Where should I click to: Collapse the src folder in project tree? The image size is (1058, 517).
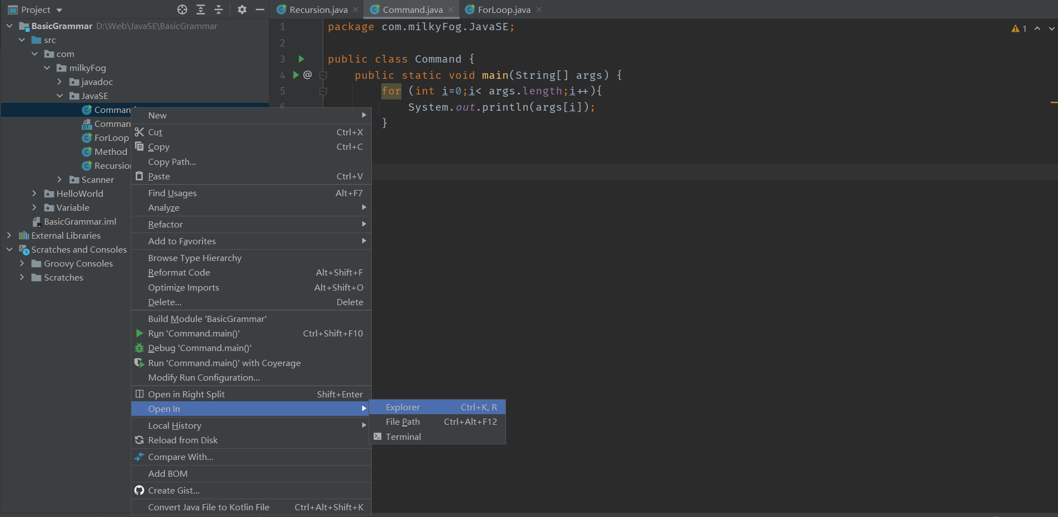click(x=22, y=40)
